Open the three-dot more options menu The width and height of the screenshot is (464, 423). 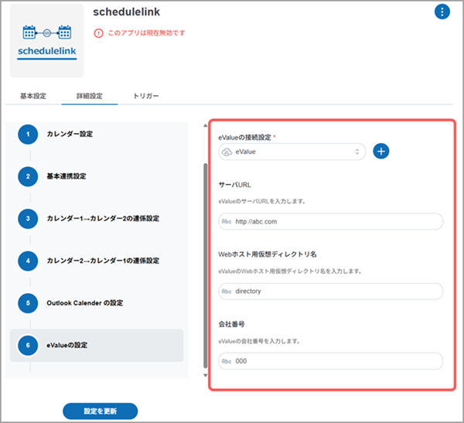(x=442, y=12)
